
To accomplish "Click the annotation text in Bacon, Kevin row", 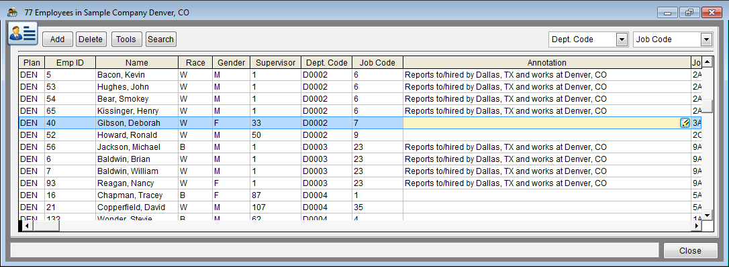I will [506, 75].
